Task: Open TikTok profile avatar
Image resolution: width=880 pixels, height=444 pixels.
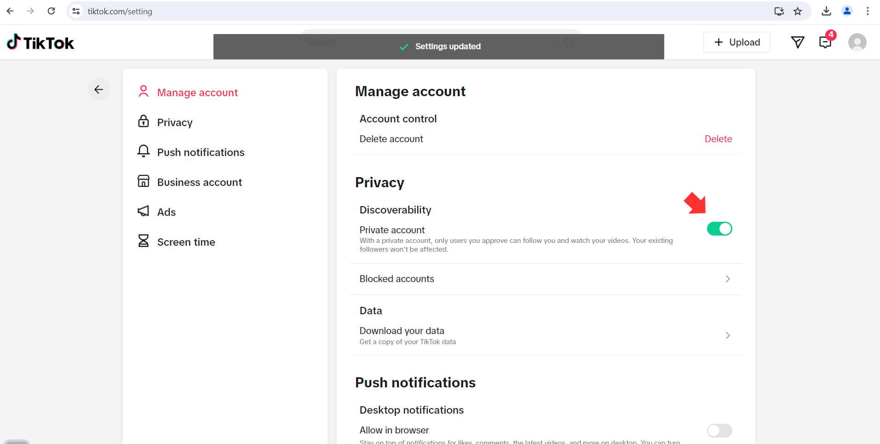Action: (857, 42)
